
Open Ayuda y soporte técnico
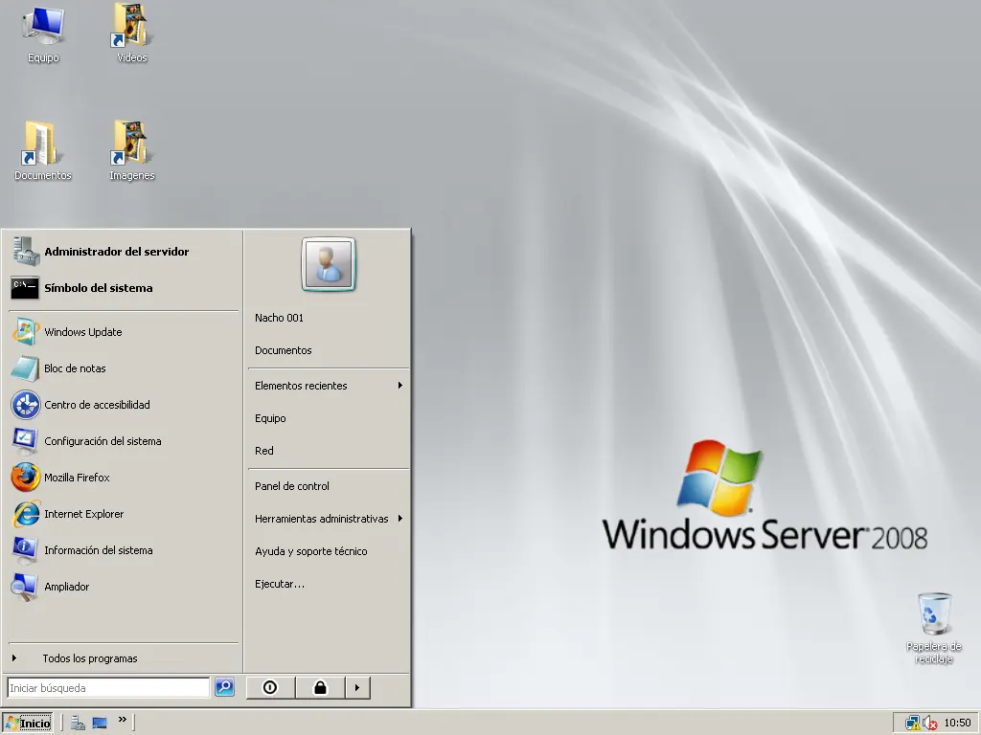[329, 551]
